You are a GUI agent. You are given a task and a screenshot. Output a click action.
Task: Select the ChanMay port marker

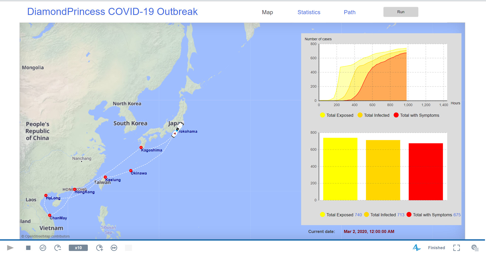pyautogui.click(x=50, y=215)
